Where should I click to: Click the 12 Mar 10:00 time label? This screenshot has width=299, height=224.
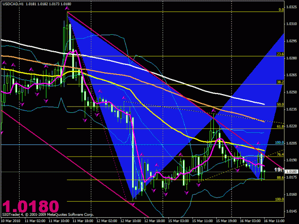tap(131, 221)
